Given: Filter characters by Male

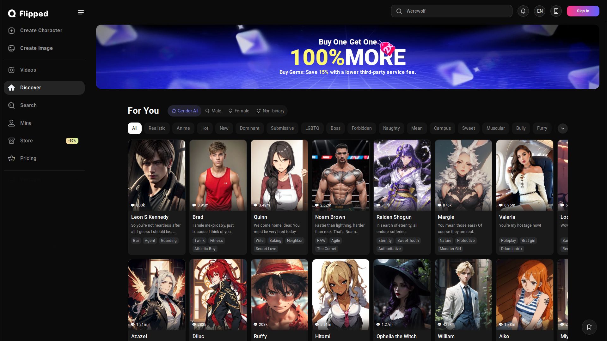Looking at the screenshot, I should [x=213, y=111].
